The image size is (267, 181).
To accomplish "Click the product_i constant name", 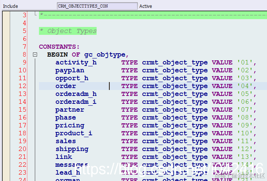I will point(74,133).
